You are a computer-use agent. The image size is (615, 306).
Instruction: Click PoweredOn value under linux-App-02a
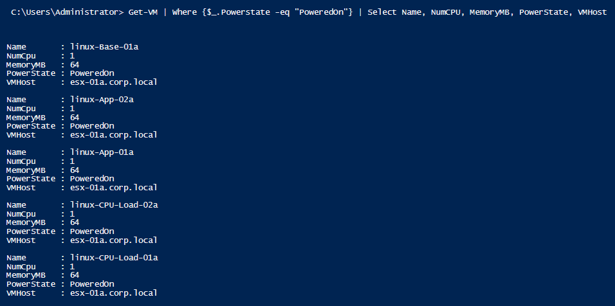pos(92,126)
